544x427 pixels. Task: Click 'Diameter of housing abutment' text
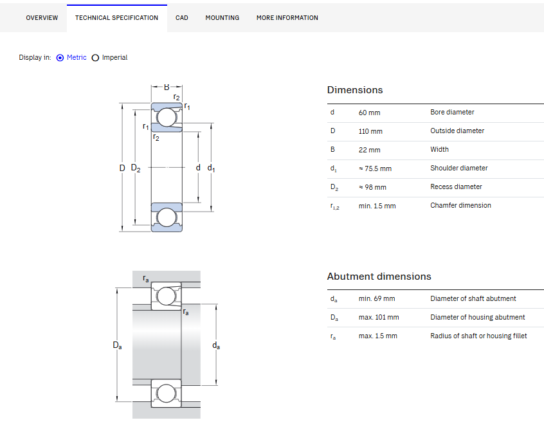[x=477, y=318]
